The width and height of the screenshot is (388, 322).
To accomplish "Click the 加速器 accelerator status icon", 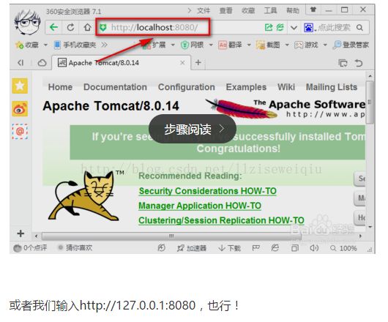I will [x=192, y=248].
